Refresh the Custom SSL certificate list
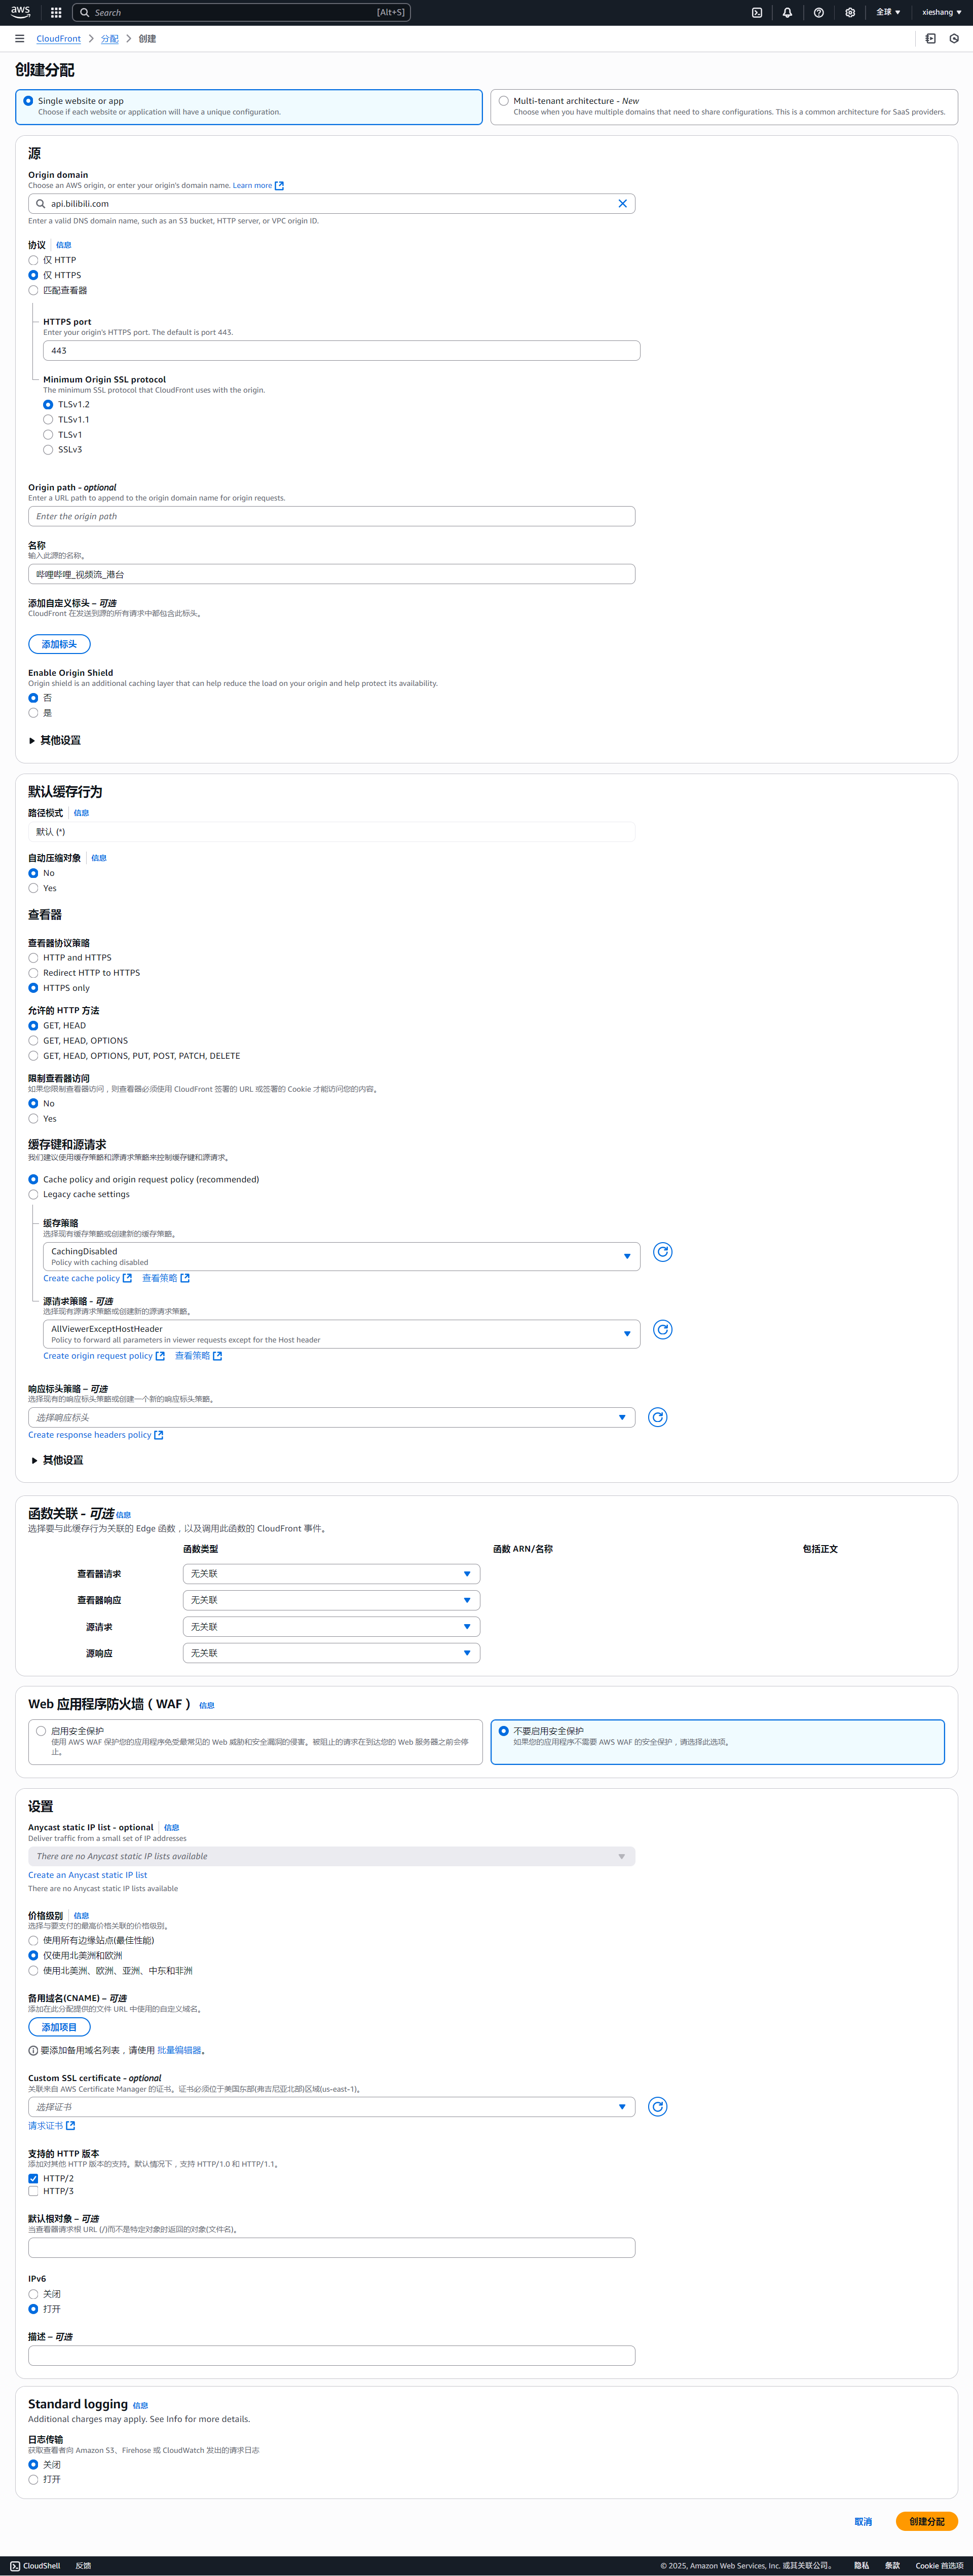 [x=657, y=2107]
